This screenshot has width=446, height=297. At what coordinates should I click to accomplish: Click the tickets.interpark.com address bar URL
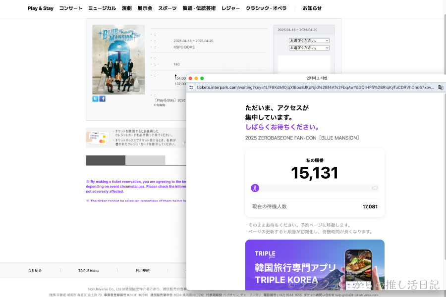pos(315,88)
